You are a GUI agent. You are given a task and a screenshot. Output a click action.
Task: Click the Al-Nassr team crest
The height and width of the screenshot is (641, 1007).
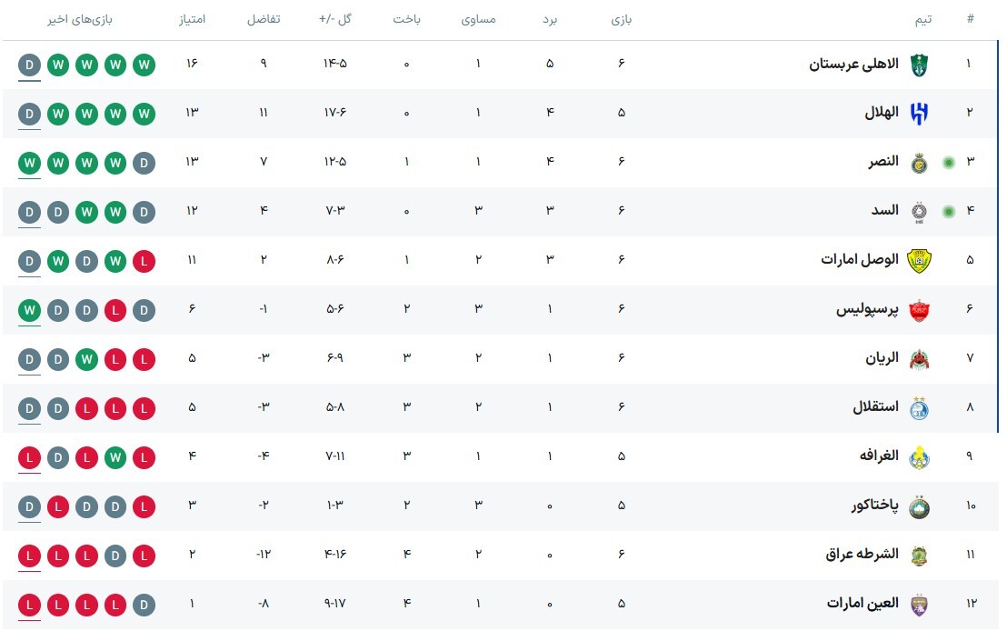[x=919, y=163]
